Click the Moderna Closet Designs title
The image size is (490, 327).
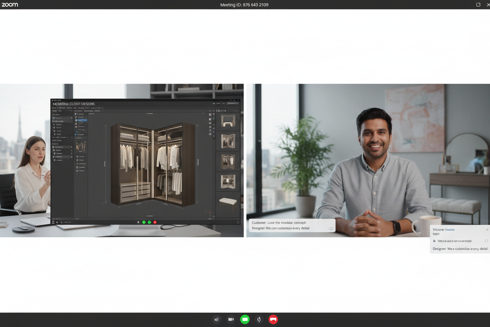click(x=74, y=104)
